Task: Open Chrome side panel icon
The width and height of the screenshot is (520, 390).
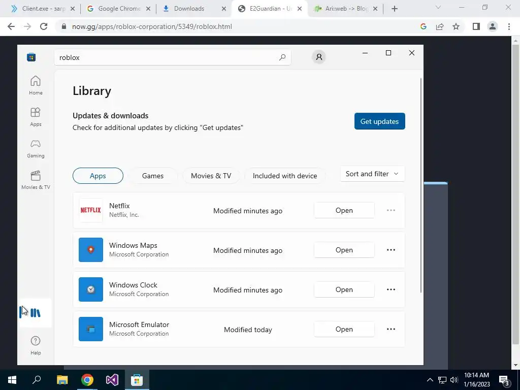Action: (x=476, y=26)
